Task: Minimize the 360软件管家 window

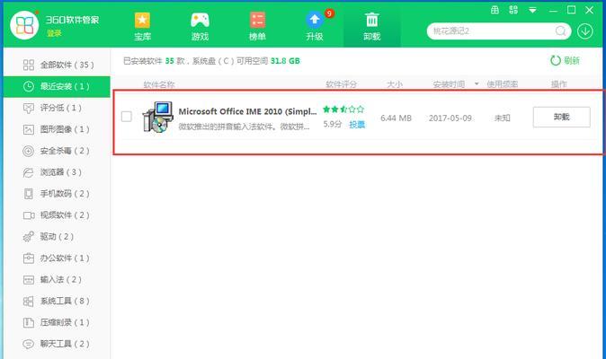Action: click(553, 11)
